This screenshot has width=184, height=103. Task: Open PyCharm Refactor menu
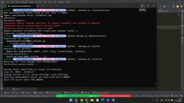(x=38, y=2)
